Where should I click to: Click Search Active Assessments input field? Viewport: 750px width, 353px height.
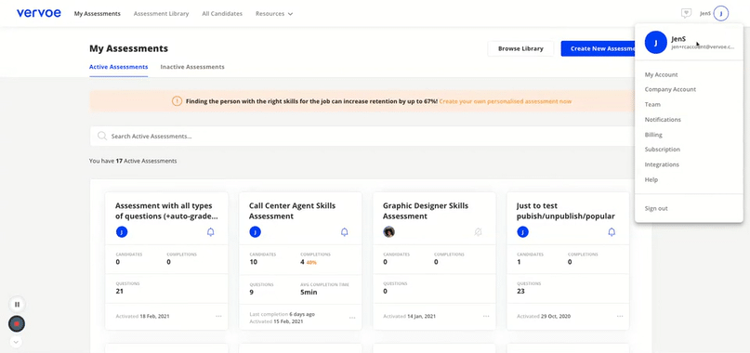pyautogui.click(x=363, y=137)
